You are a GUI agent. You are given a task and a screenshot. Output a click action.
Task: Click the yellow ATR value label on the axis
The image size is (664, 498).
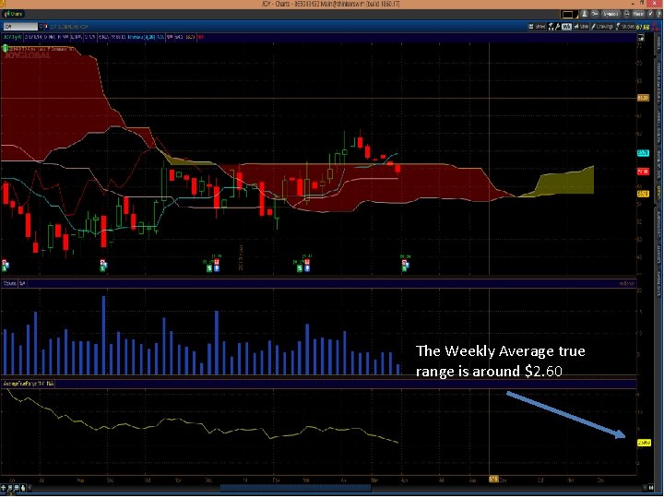click(x=644, y=443)
